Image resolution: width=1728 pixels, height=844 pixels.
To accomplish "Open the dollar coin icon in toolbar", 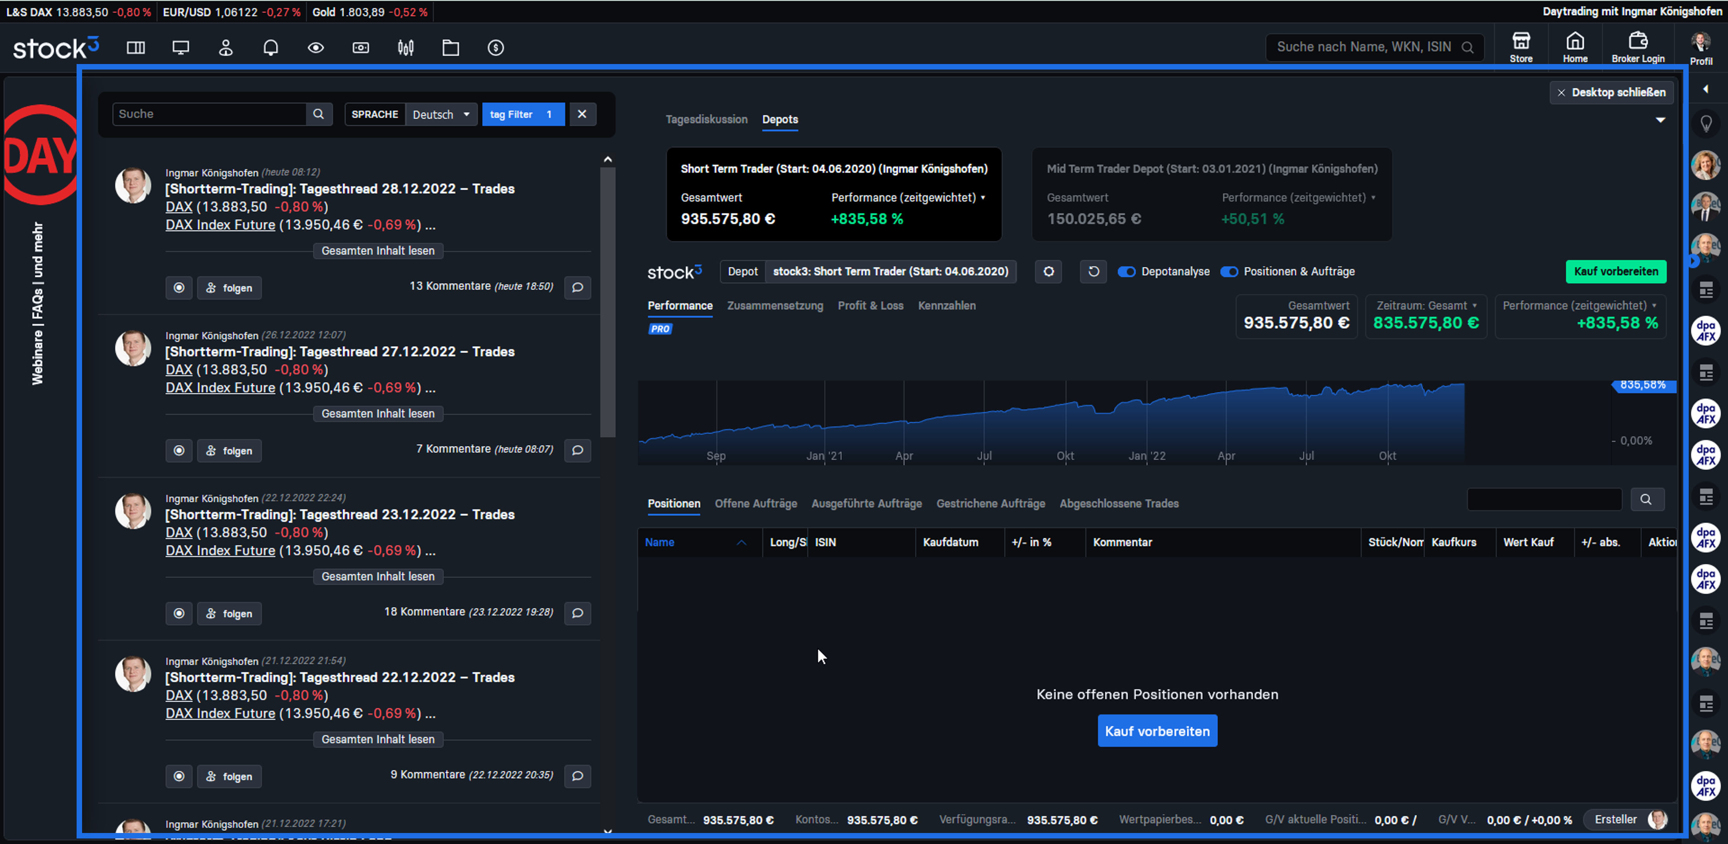I will [496, 48].
